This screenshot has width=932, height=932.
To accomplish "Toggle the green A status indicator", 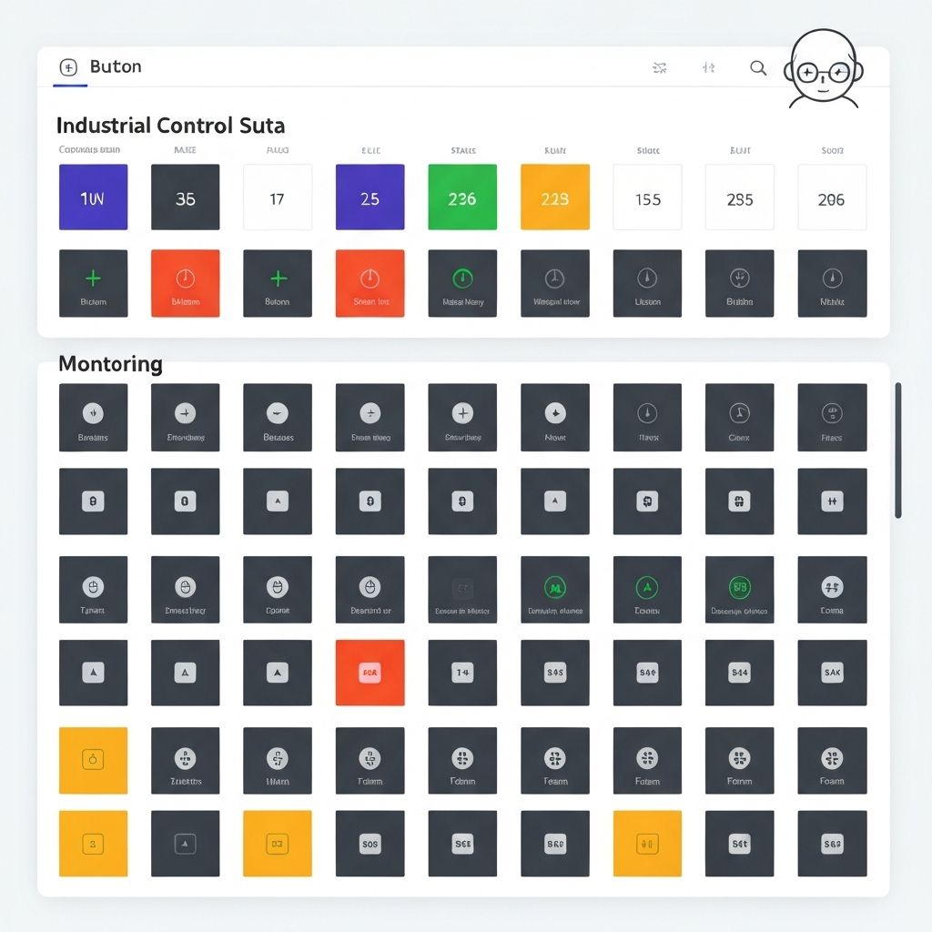I will (x=647, y=589).
